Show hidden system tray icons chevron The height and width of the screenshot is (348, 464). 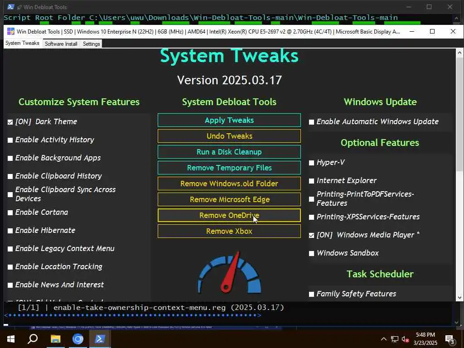pyautogui.click(x=383, y=339)
